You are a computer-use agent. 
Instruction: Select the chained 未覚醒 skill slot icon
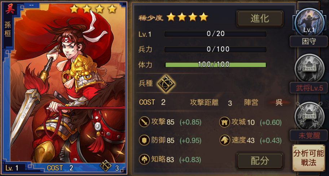click(309, 115)
